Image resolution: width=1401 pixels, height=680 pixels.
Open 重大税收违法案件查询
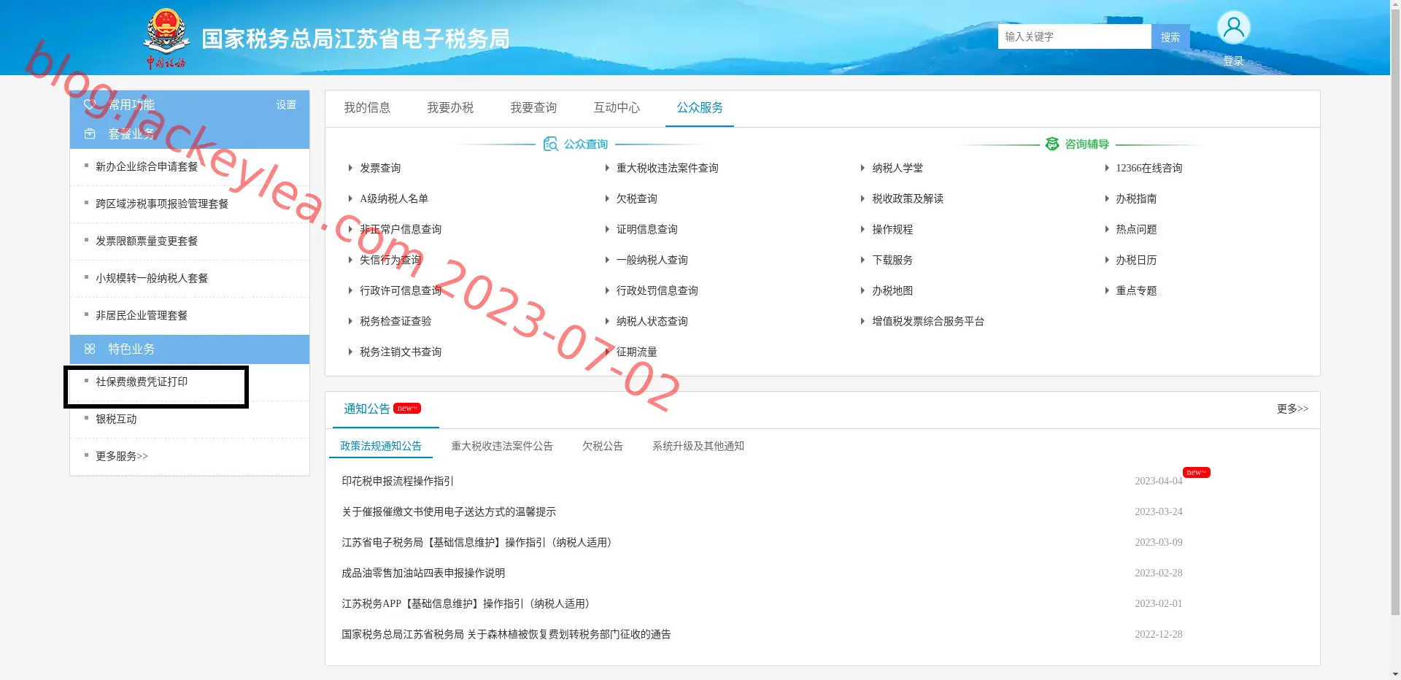point(667,168)
